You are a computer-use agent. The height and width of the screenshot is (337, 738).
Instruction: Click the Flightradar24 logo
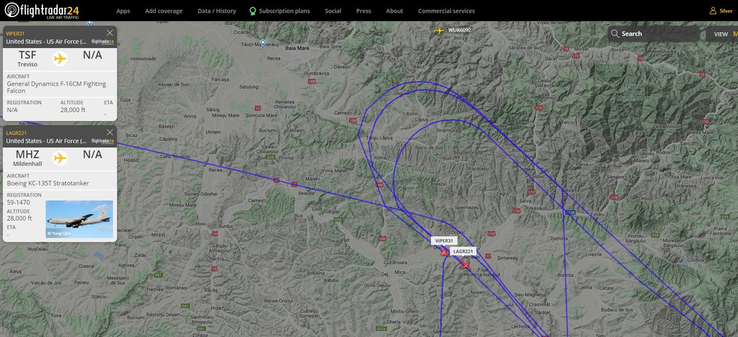click(41, 10)
